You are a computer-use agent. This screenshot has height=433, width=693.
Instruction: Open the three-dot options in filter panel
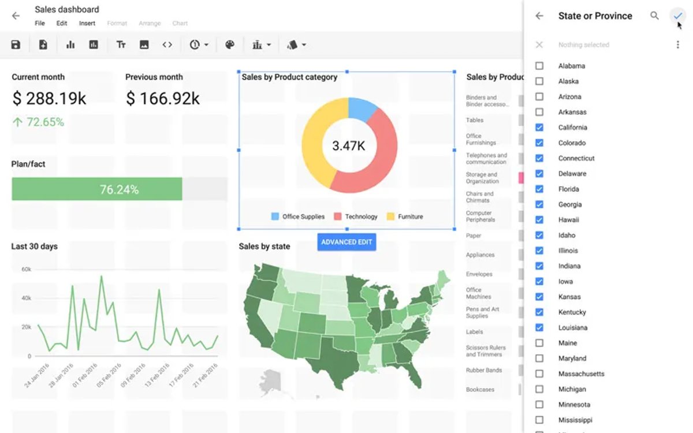(678, 44)
